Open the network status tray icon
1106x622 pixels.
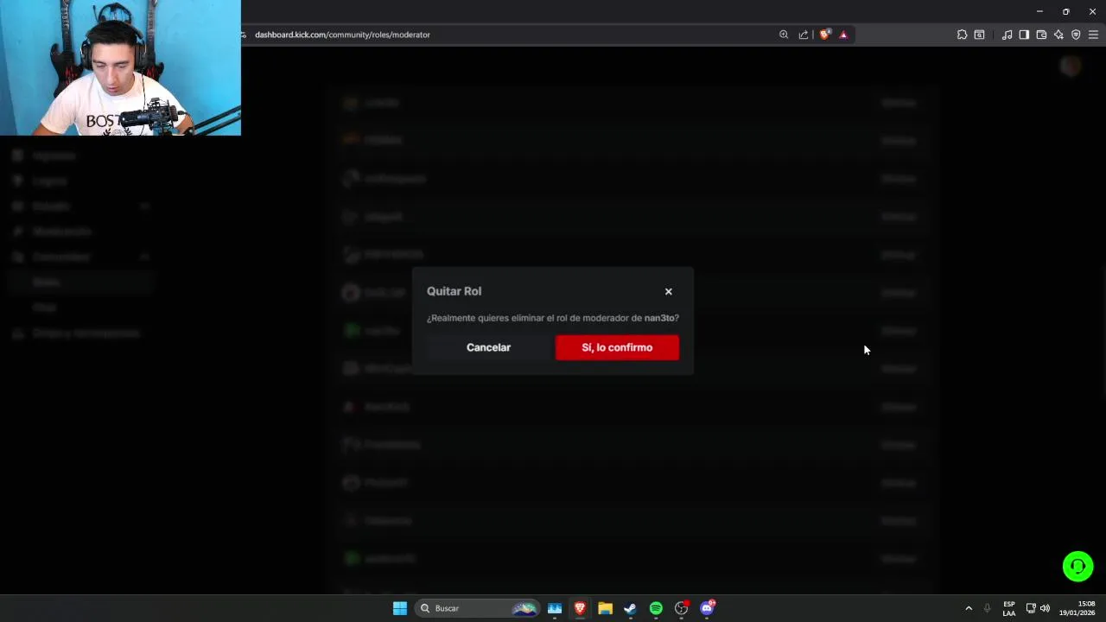tap(1031, 608)
